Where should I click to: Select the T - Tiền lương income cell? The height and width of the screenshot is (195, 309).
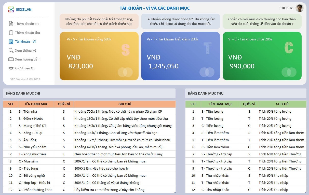(220, 118)
